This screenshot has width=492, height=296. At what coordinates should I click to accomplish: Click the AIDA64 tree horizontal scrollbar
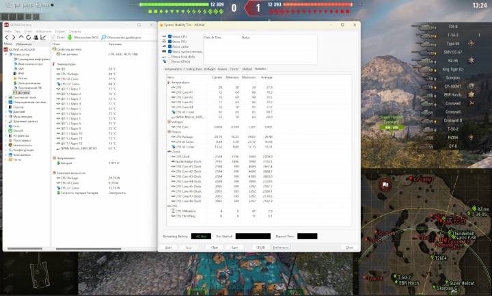(25, 249)
